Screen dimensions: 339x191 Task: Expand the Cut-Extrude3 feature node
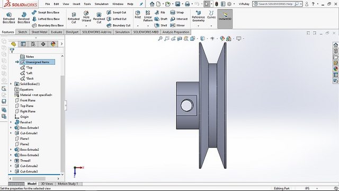point(11,171)
